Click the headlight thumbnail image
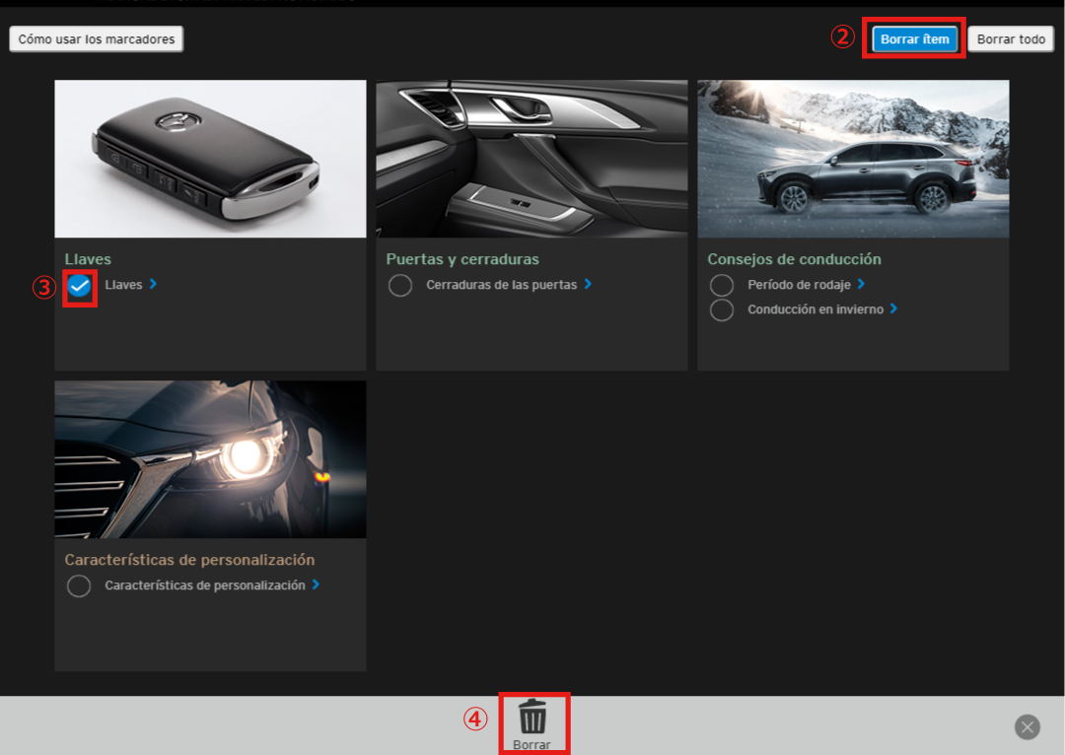Screen dimensions: 1065x755 coord(210,459)
